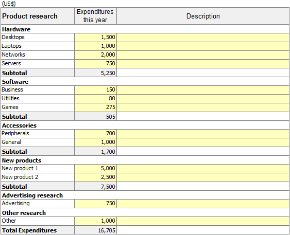Select the New product 2 description field
The height and width of the screenshot is (235, 290).
click(x=203, y=177)
